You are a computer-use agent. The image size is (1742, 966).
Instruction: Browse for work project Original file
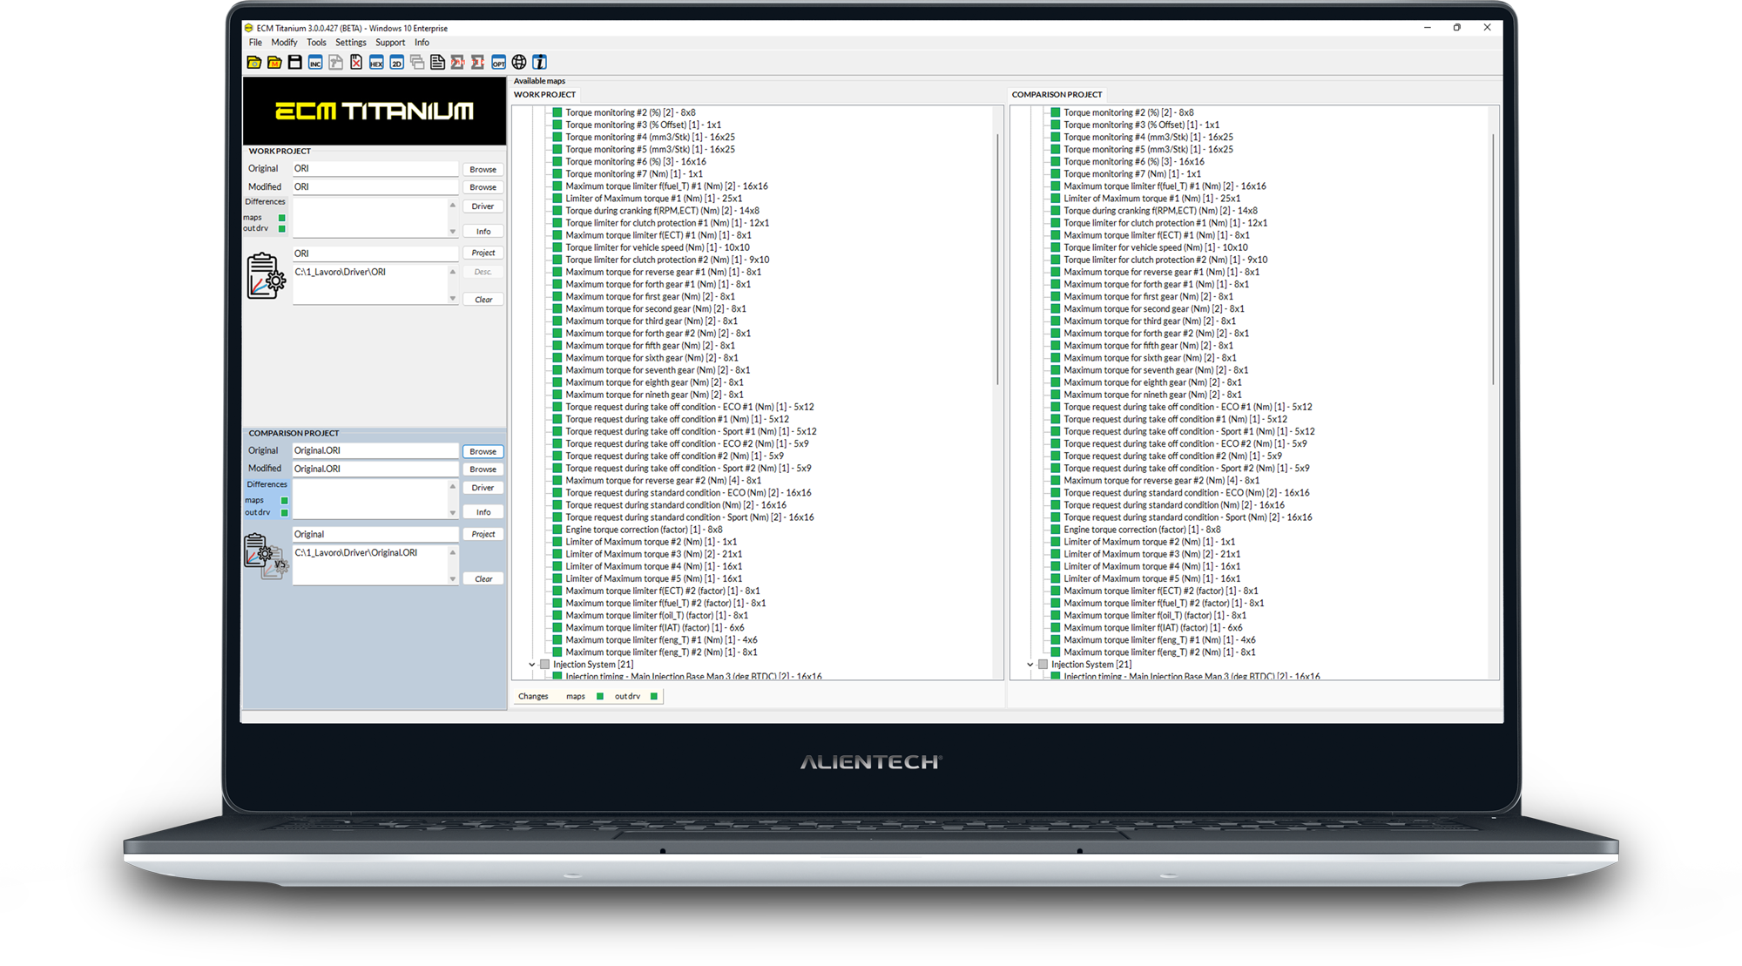point(483,169)
